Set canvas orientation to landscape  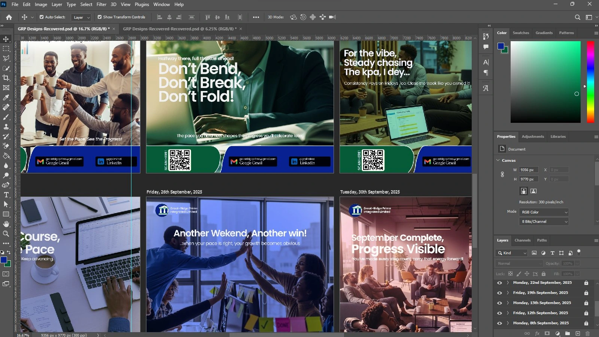(533, 191)
